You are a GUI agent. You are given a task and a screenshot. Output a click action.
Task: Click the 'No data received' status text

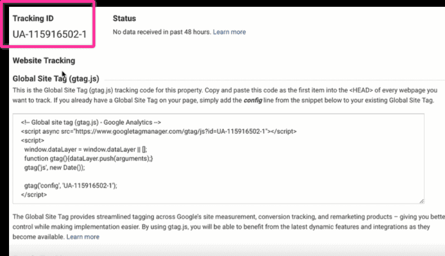point(162,32)
